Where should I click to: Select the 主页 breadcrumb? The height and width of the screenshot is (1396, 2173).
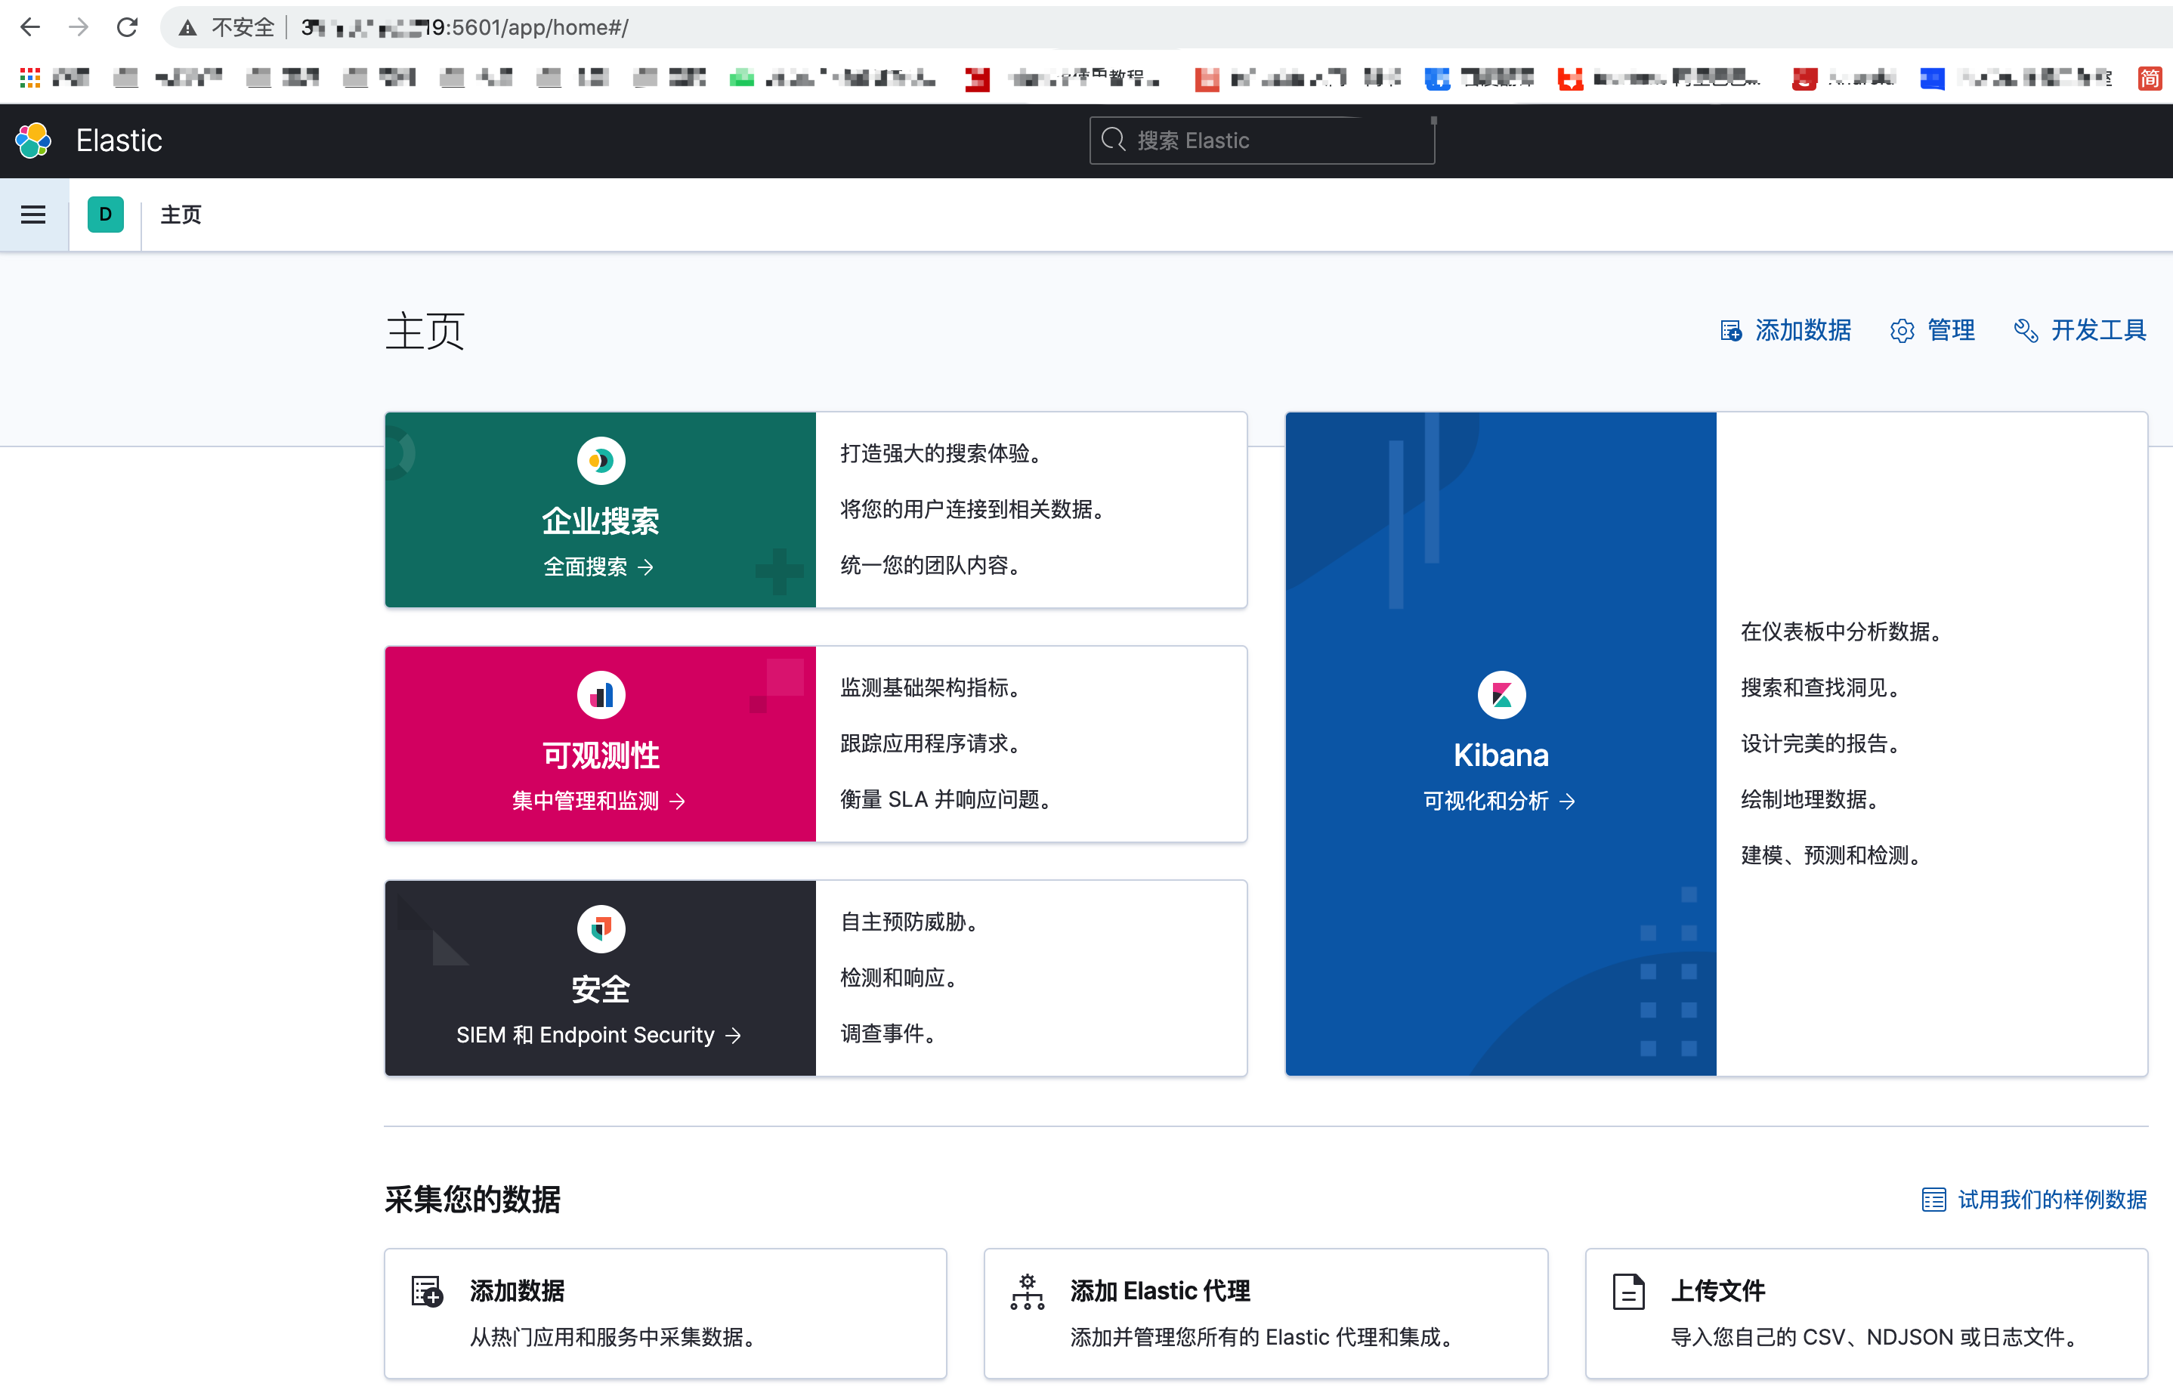point(180,214)
